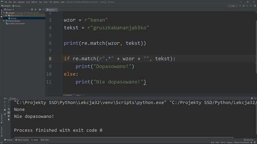This screenshot has height=144, width=257.
Task: Select the main.py editor tab
Action: coord(51,10)
